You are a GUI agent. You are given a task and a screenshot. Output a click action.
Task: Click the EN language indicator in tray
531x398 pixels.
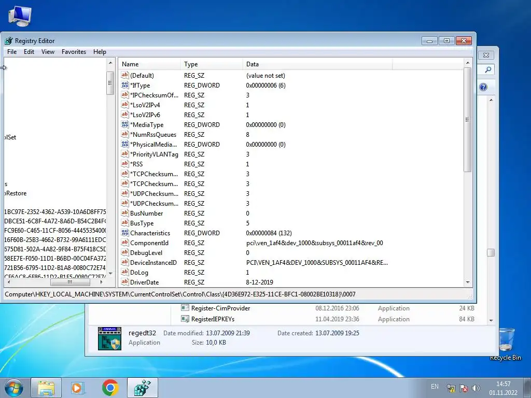point(435,386)
